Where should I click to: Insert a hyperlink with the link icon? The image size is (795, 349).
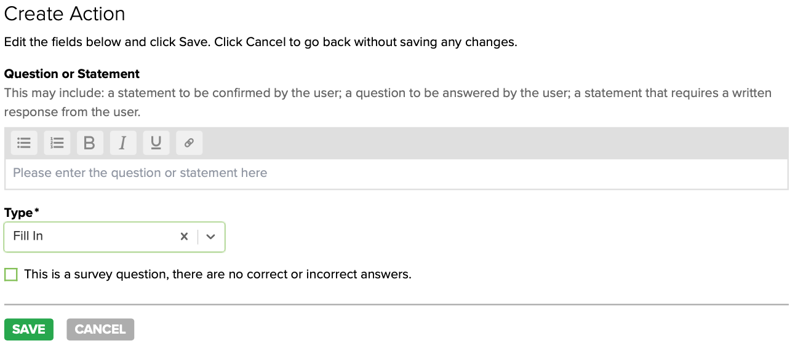pyautogui.click(x=190, y=143)
